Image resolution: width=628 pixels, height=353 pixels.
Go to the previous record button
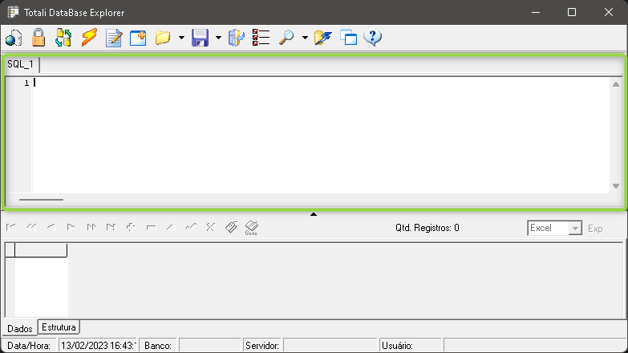click(51, 227)
